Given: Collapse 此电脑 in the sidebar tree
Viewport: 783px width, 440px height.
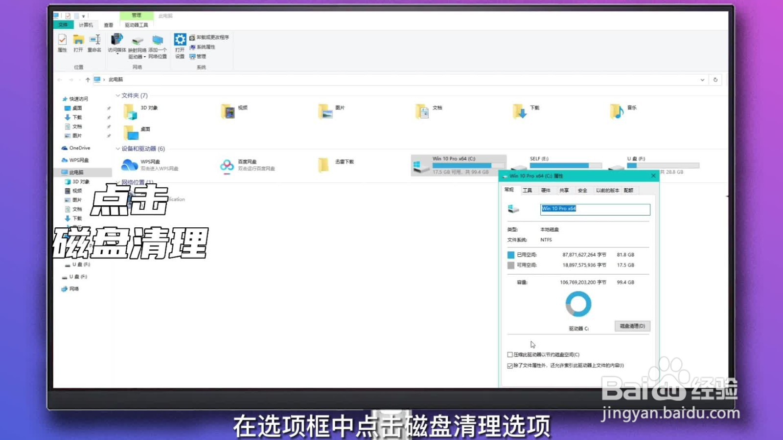Looking at the screenshot, I should [x=59, y=172].
